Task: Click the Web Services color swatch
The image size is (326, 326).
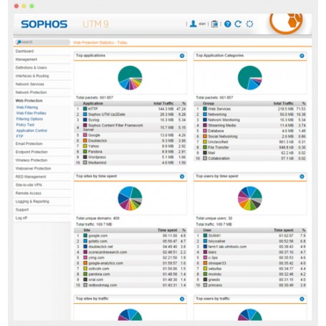Action: pyautogui.click(x=205, y=109)
